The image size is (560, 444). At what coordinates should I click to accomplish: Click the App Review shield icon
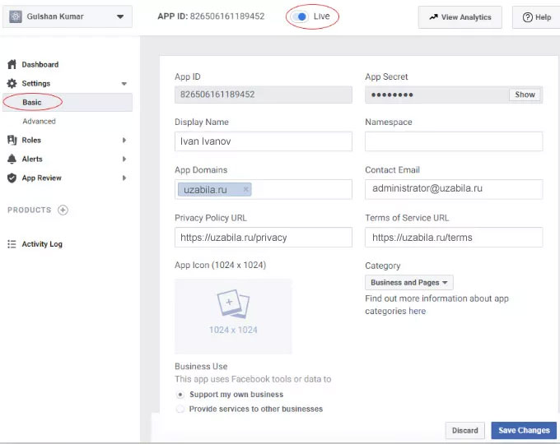point(12,178)
